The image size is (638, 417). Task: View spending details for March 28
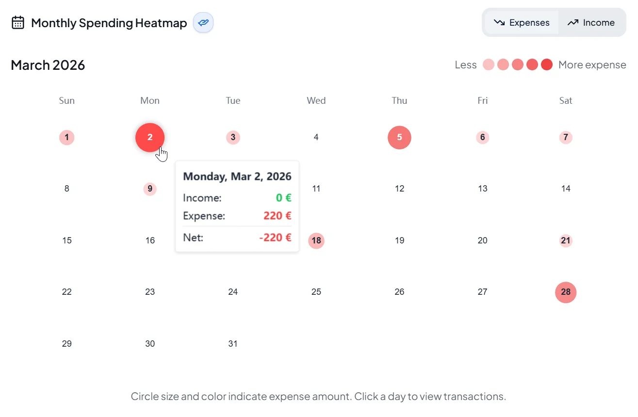tap(565, 292)
